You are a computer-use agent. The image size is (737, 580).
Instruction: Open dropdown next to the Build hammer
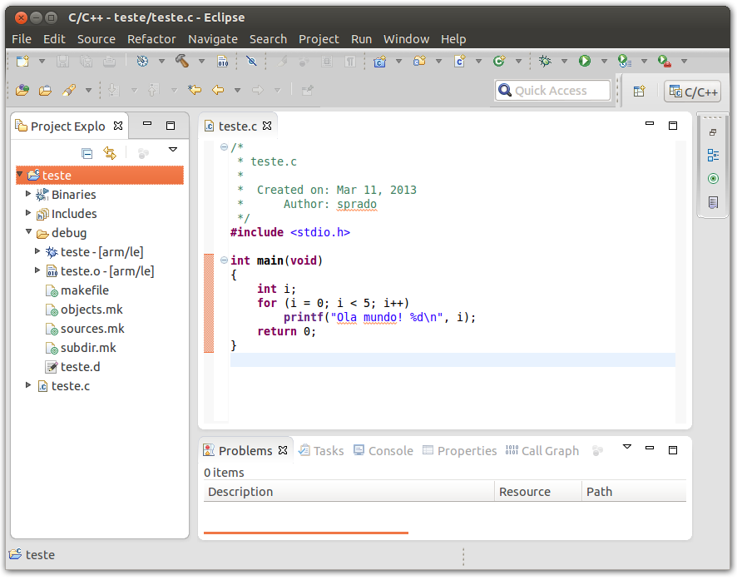(x=201, y=61)
